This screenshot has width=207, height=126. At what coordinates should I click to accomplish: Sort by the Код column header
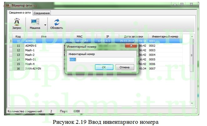18,36
